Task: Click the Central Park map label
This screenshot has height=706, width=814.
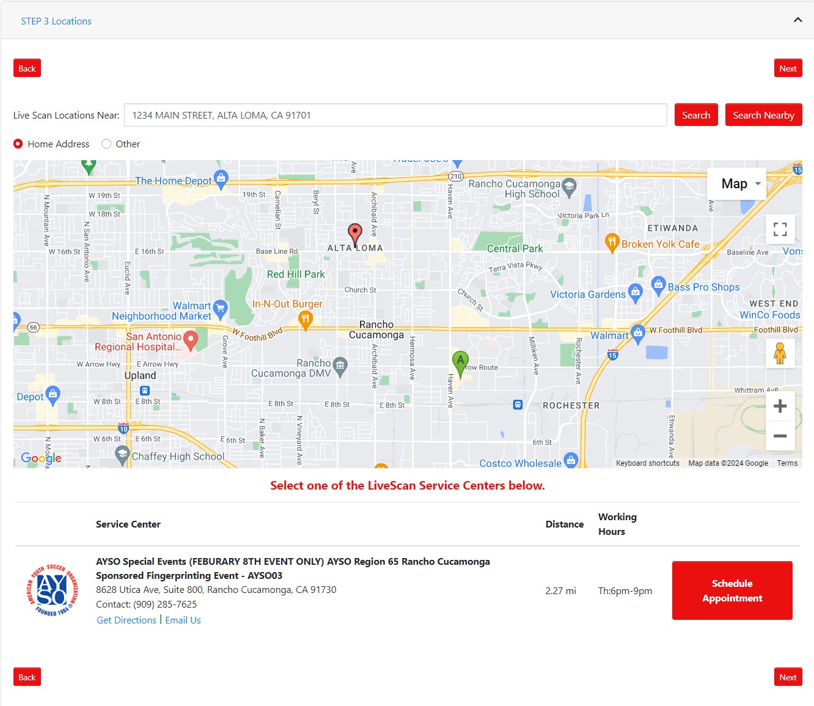Action: point(515,249)
